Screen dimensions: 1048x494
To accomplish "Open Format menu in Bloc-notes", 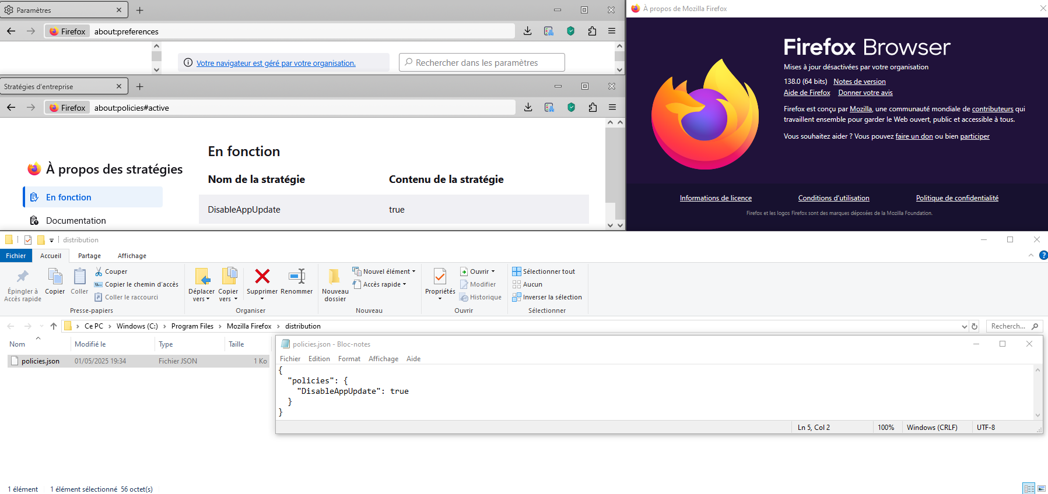I will [x=349, y=359].
